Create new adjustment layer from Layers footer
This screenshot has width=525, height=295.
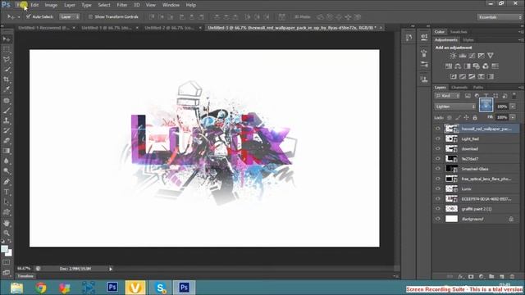[x=482, y=277]
